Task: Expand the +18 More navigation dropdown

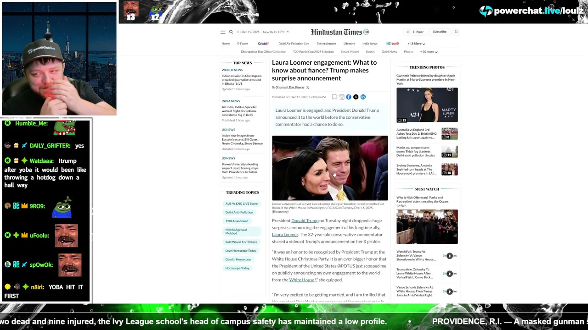Action: [x=416, y=44]
